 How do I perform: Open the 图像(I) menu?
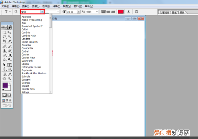pos(26,6)
